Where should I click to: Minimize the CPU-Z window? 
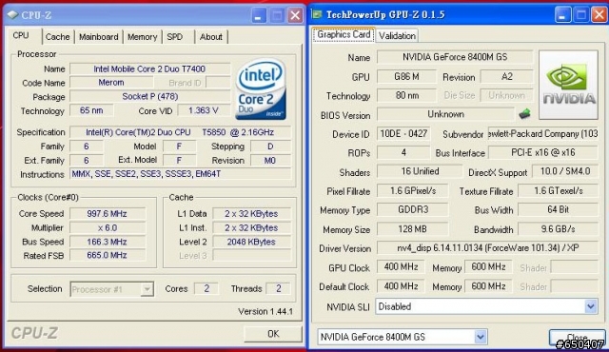(258, 15)
